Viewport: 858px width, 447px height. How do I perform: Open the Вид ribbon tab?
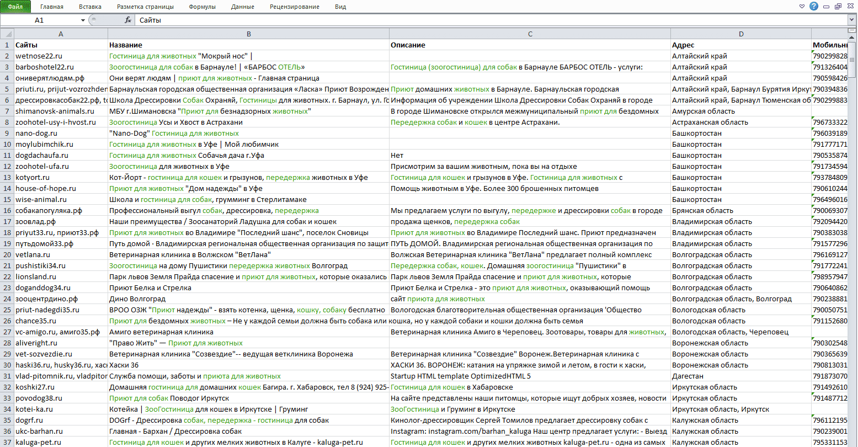pos(340,7)
